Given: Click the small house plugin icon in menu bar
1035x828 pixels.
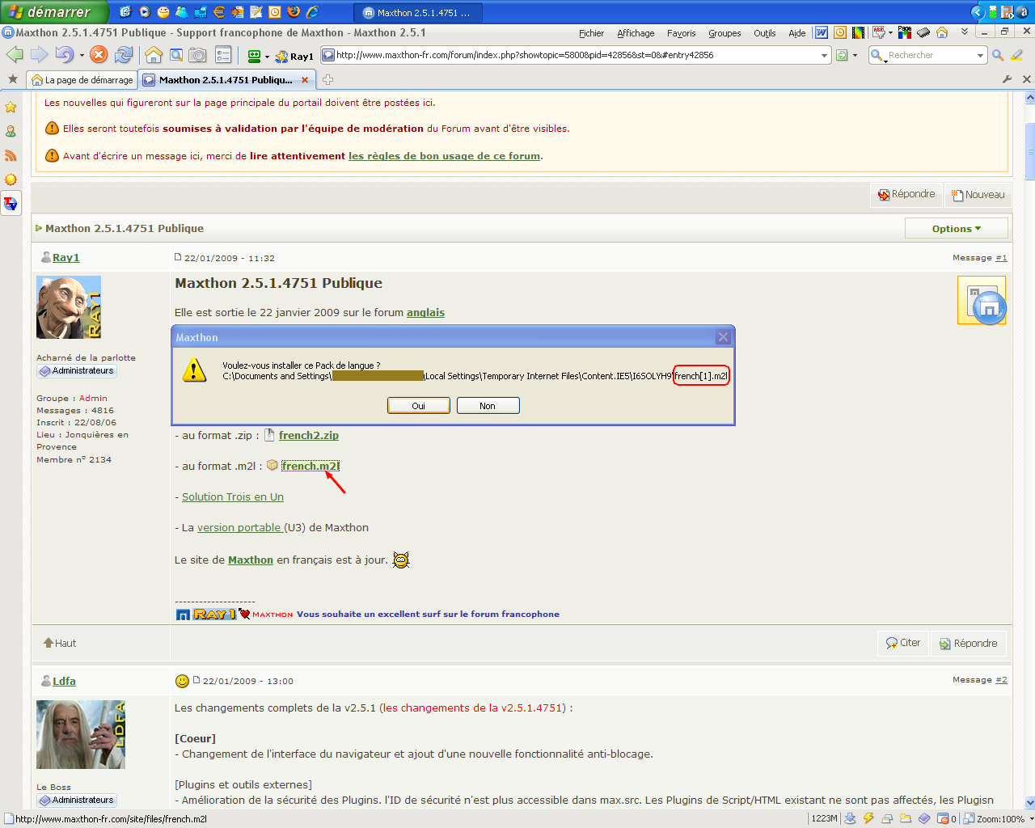Looking at the screenshot, I should click(942, 33).
